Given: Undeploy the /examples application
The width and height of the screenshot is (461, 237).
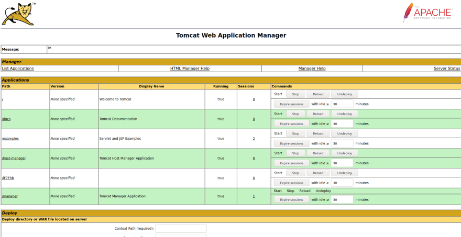Looking at the screenshot, I should click(x=344, y=133).
